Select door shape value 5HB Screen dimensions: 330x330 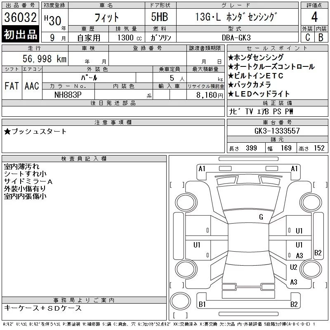coord(160,17)
